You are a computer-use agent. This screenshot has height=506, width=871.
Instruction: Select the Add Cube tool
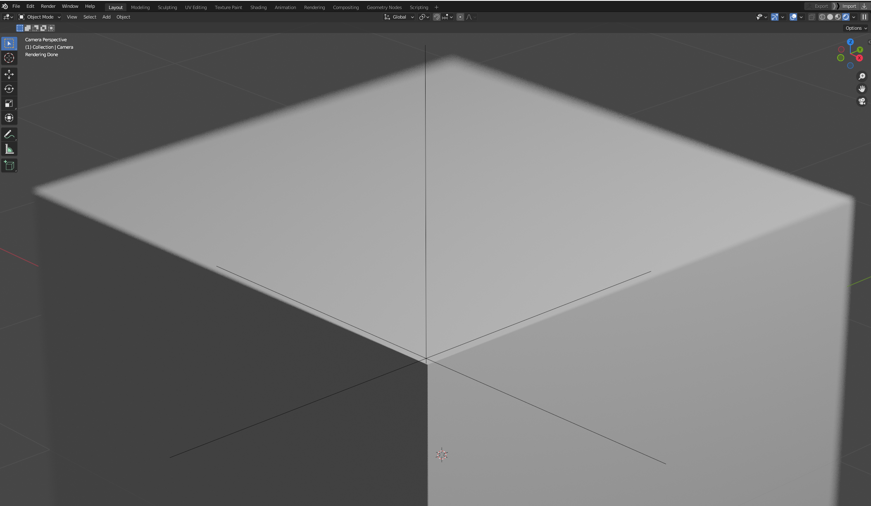pyautogui.click(x=9, y=166)
